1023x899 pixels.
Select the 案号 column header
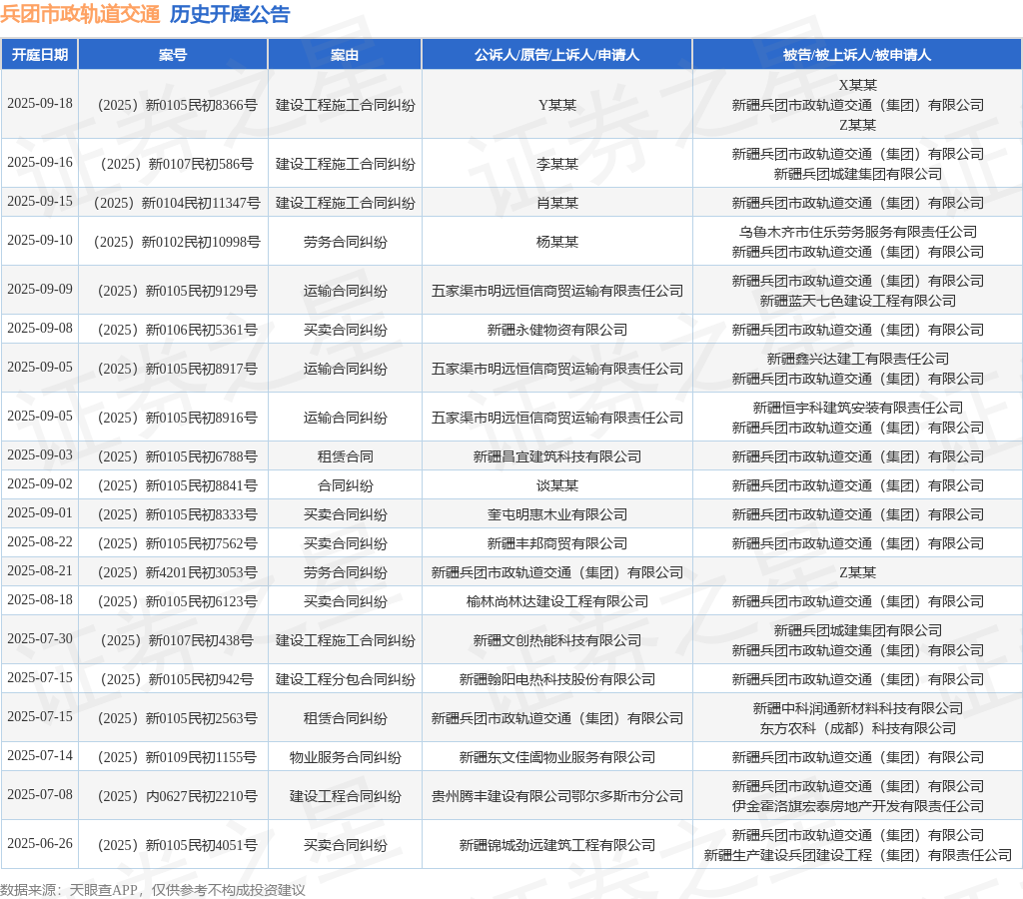(x=173, y=55)
